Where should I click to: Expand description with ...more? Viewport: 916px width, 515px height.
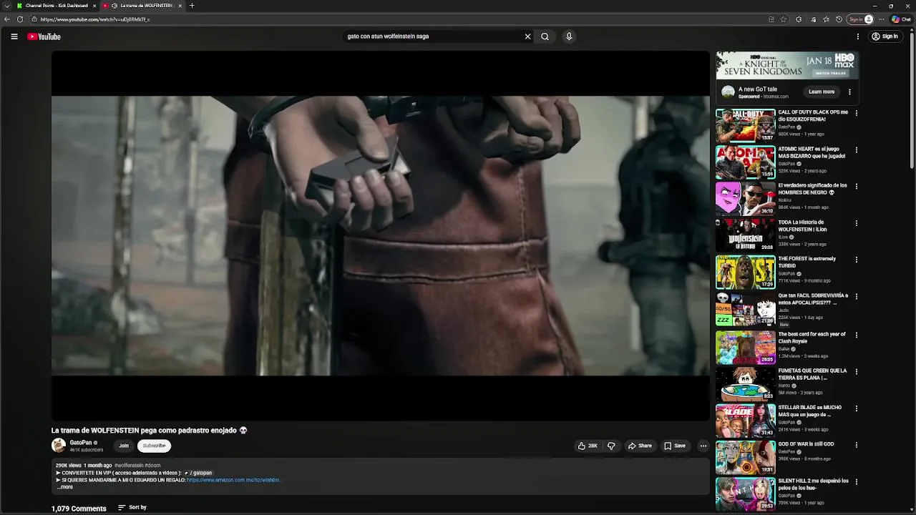click(x=64, y=487)
